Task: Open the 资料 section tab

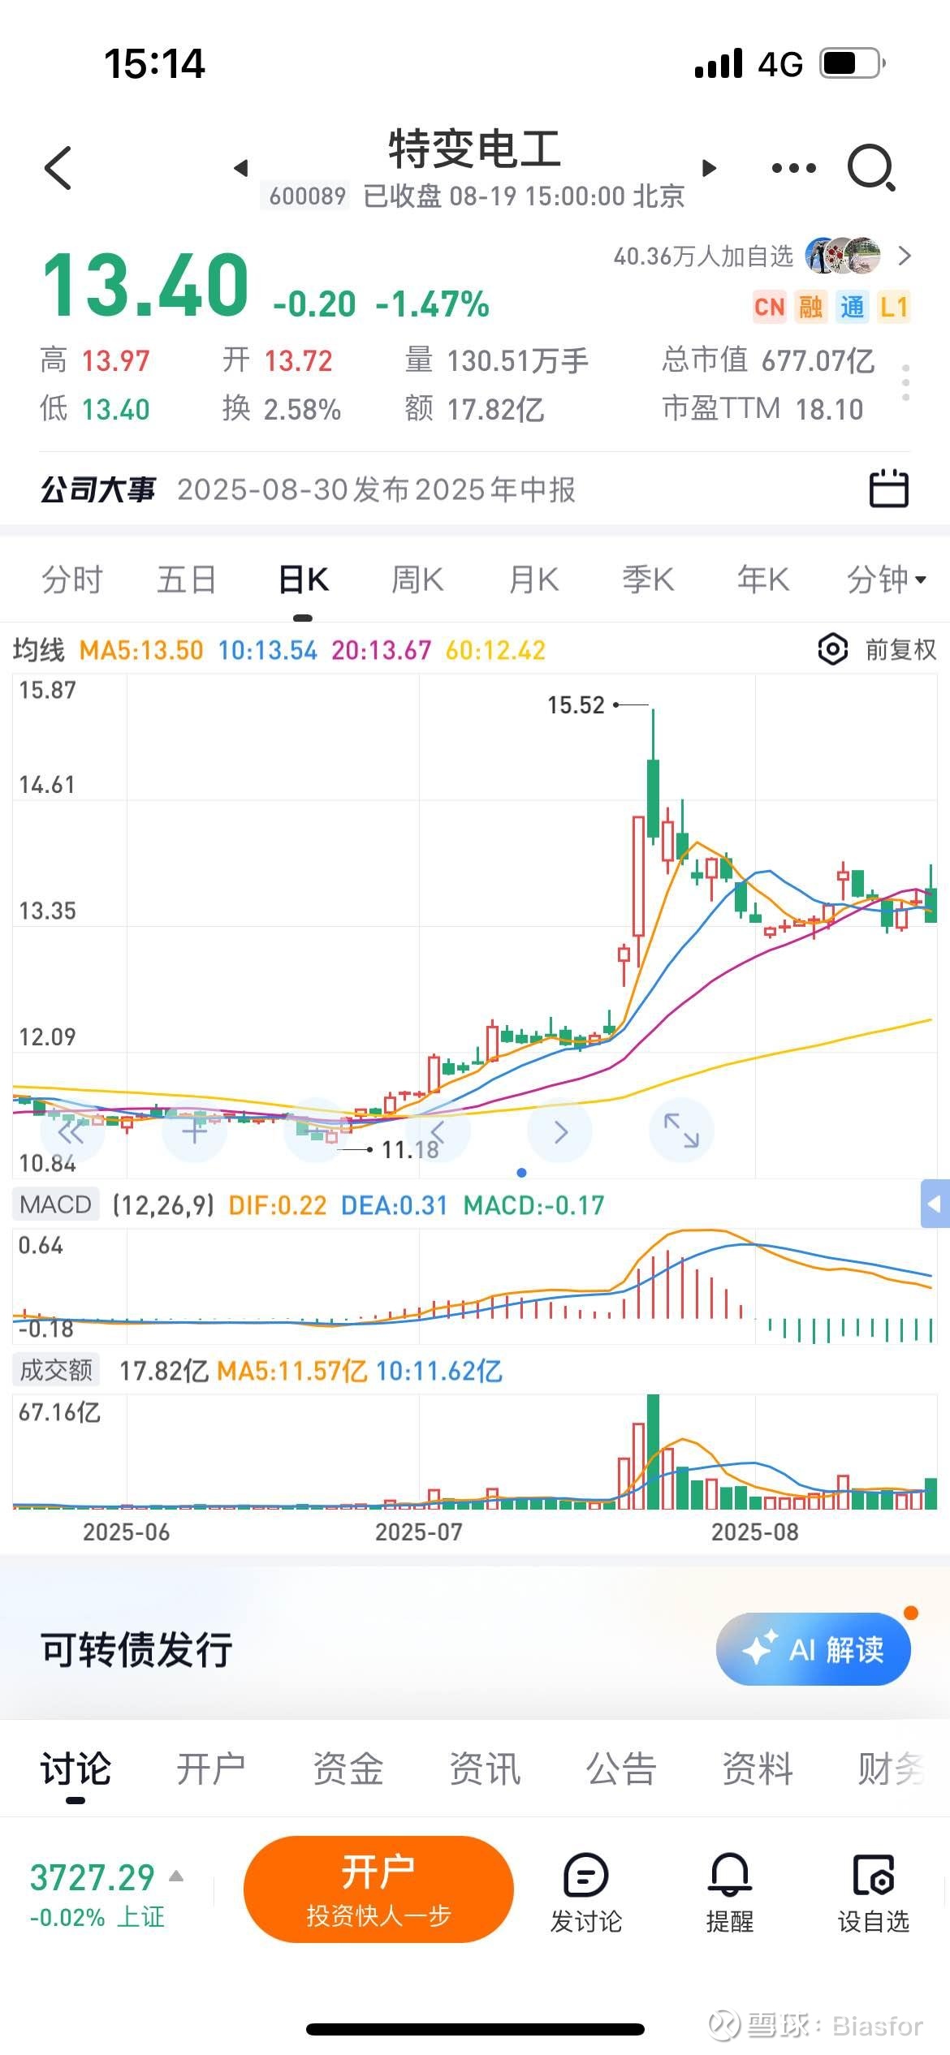Action: click(x=758, y=1769)
